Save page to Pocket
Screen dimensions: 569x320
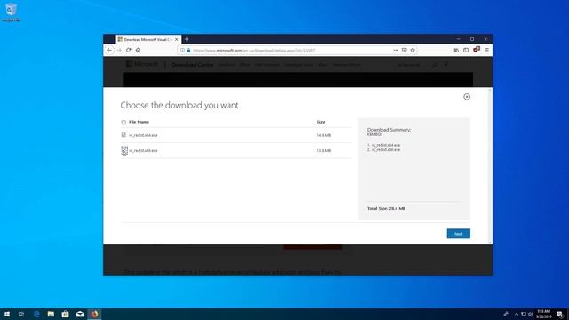point(404,51)
